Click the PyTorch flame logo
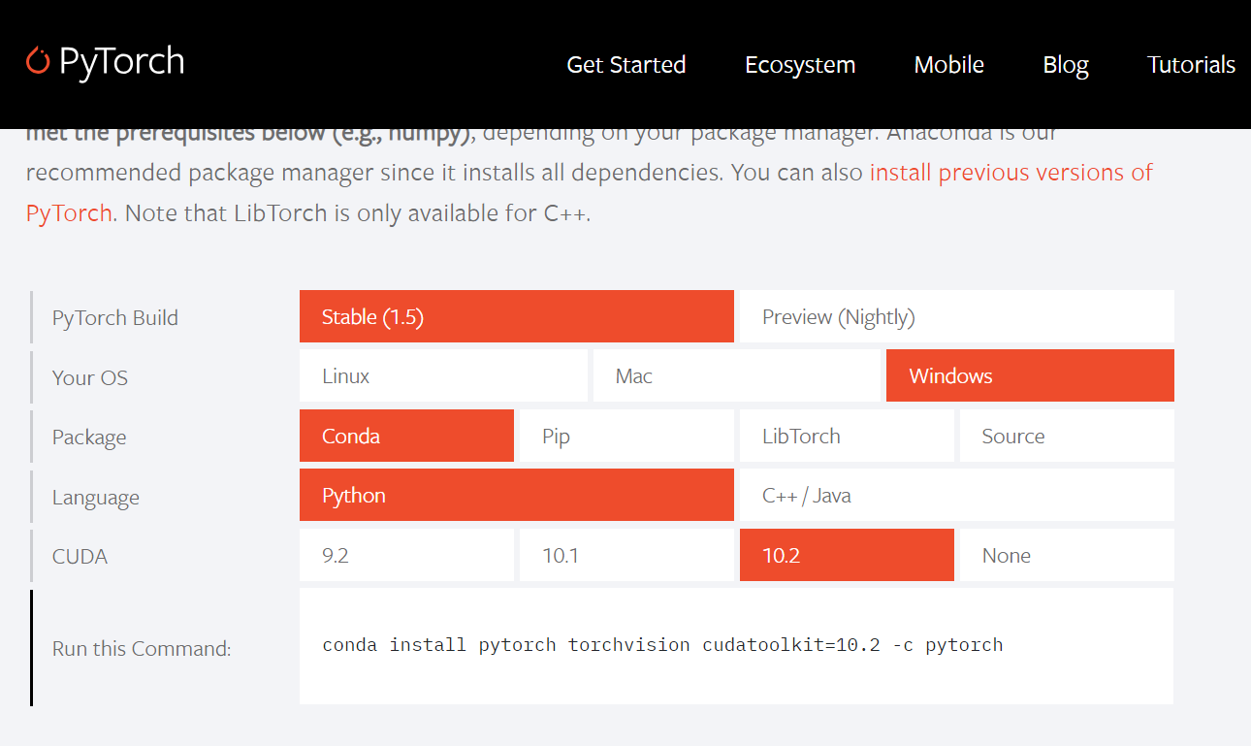The image size is (1251, 746). [x=37, y=61]
